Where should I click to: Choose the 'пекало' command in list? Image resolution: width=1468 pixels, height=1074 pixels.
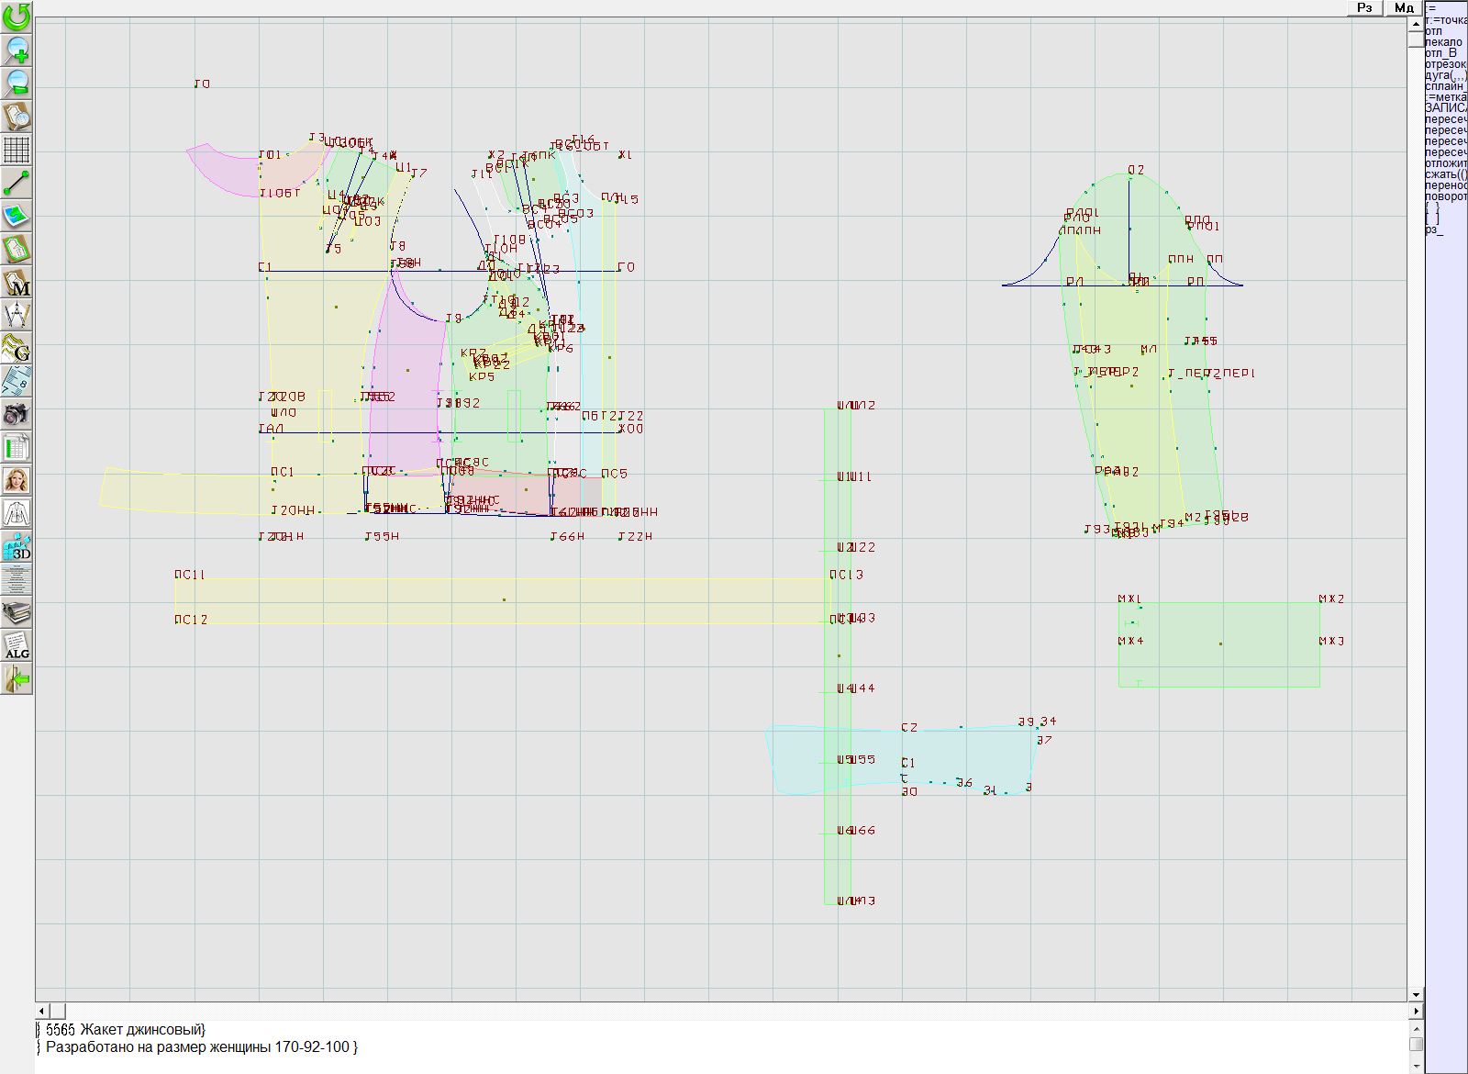(x=1444, y=42)
